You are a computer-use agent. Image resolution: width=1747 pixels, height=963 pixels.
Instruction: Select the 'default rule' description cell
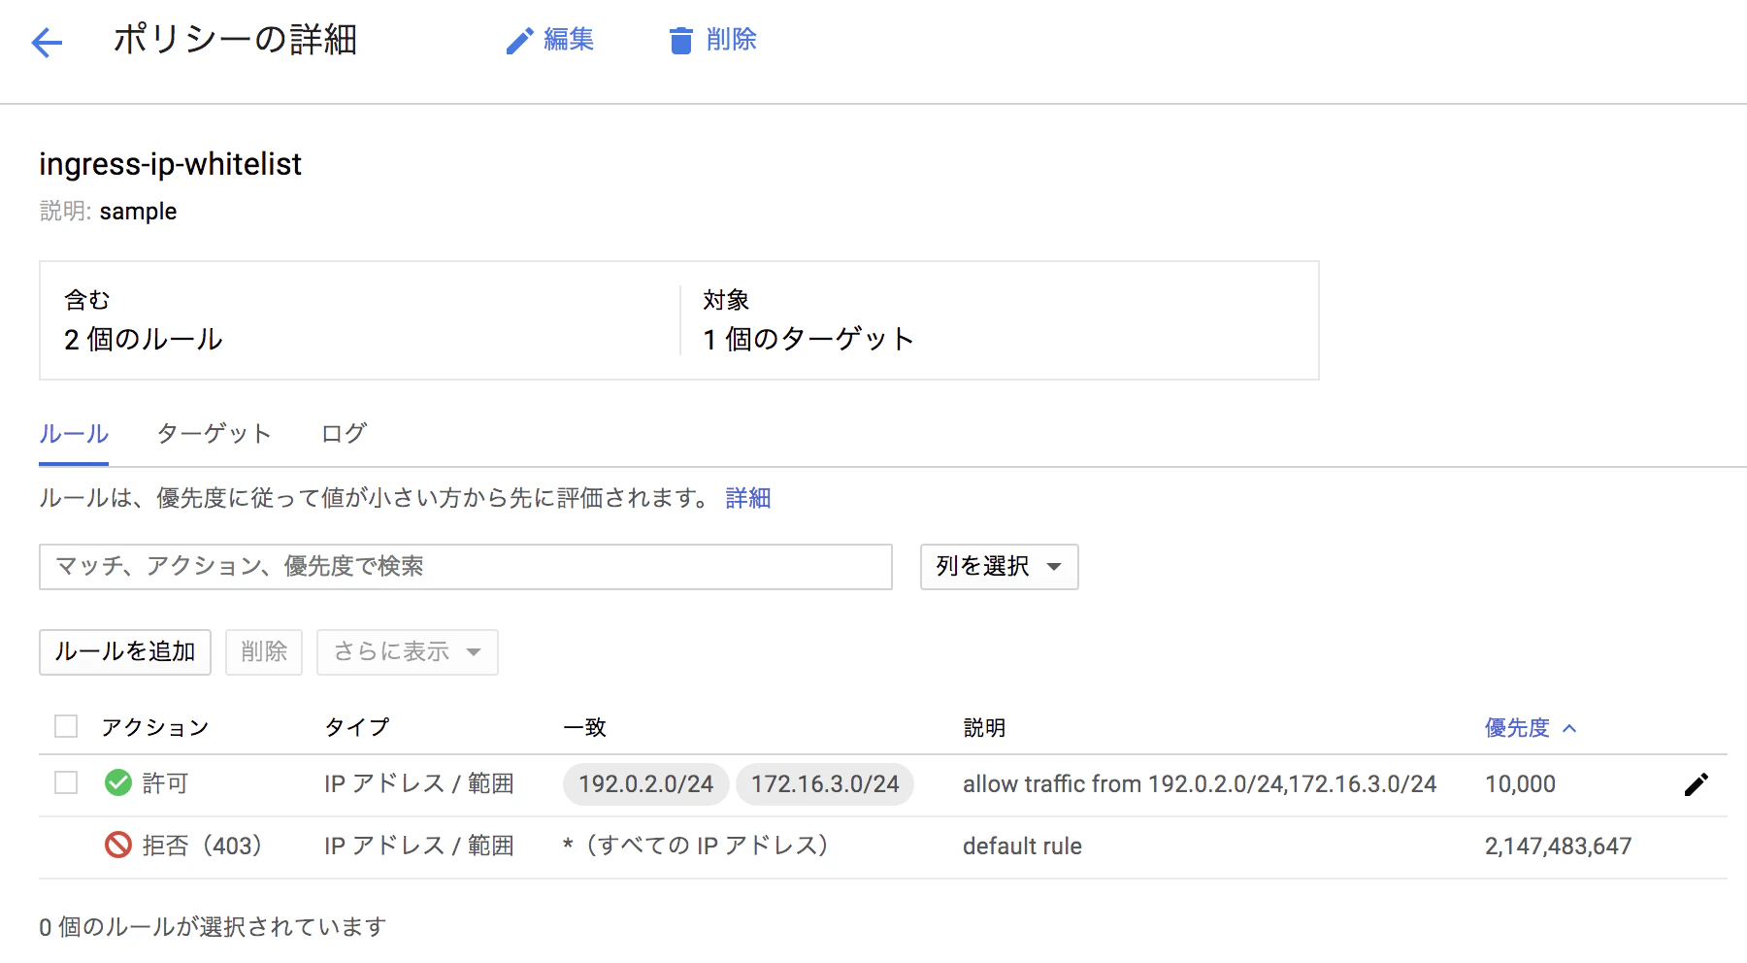[1022, 847]
